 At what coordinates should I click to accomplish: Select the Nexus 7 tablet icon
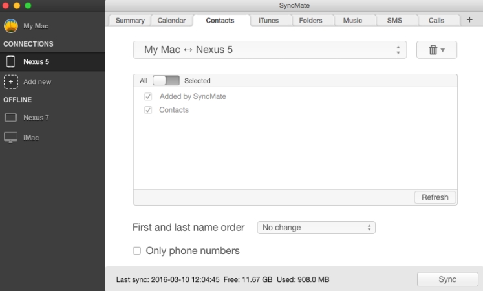coord(10,118)
